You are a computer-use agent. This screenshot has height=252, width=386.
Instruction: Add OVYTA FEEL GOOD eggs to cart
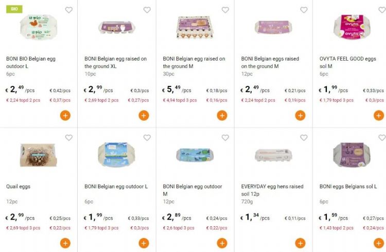click(379, 115)
